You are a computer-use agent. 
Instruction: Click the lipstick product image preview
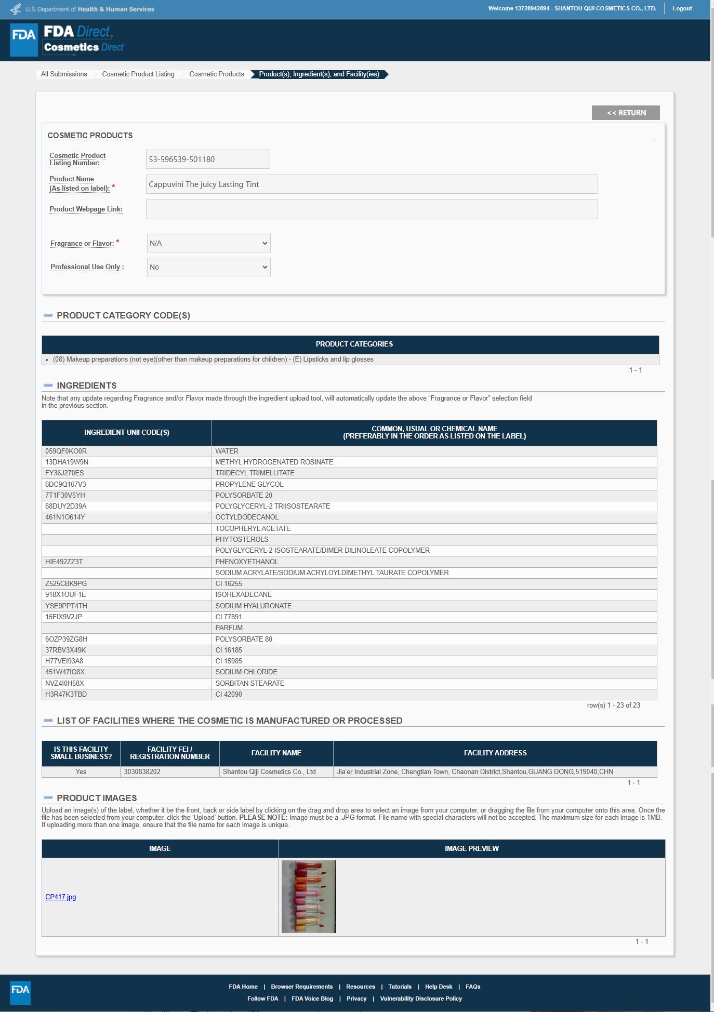309,896
